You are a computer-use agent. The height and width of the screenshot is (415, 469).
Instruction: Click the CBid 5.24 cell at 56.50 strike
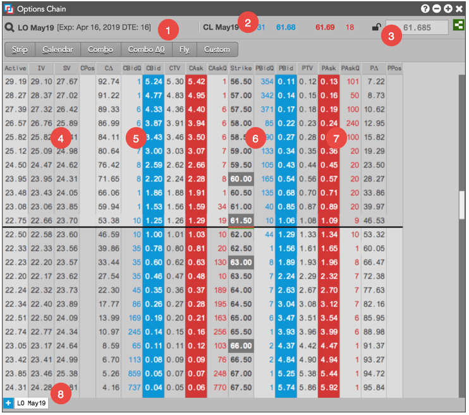pyautogui.click(x=154, y=82)
